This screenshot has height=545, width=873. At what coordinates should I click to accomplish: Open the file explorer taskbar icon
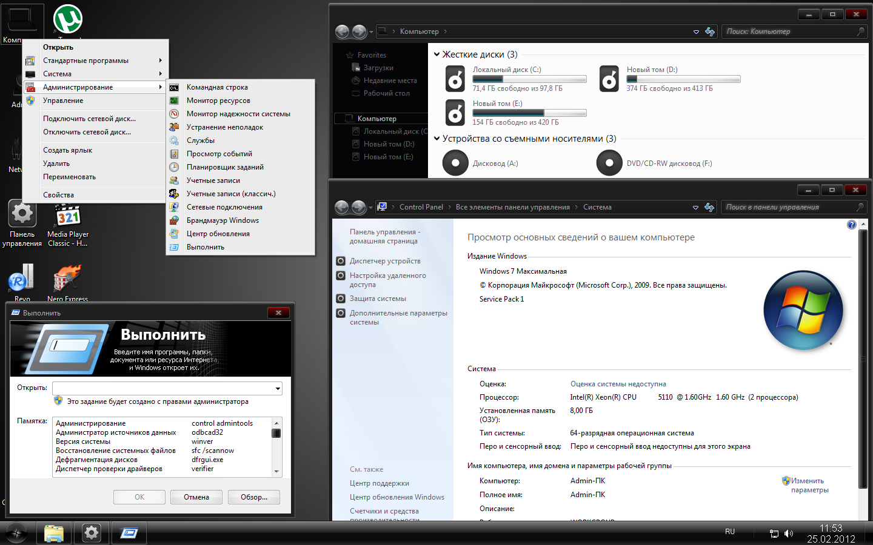(x=54, y=533)
